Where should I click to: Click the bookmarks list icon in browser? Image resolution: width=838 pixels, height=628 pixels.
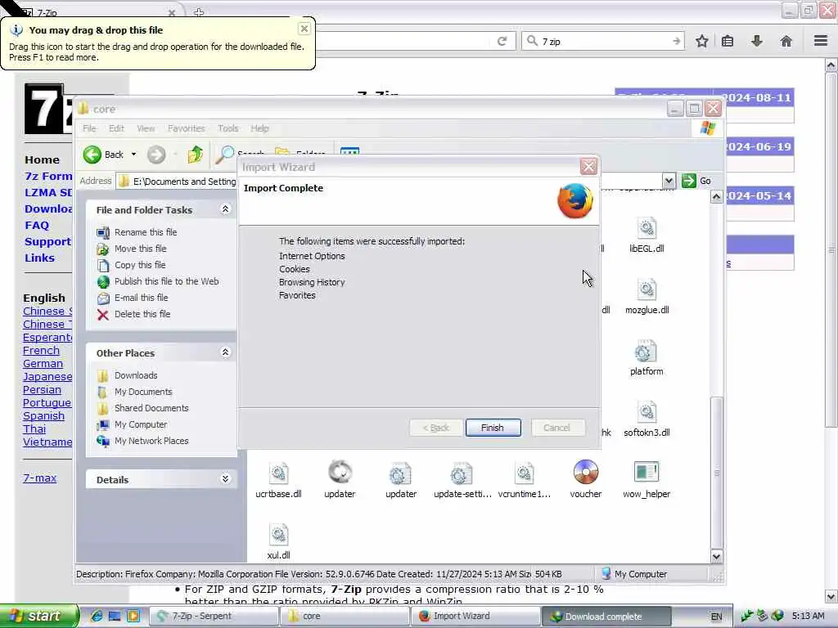(728, 41)
